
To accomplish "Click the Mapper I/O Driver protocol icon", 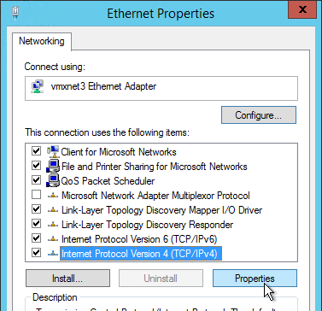I will tap(53, 210).
